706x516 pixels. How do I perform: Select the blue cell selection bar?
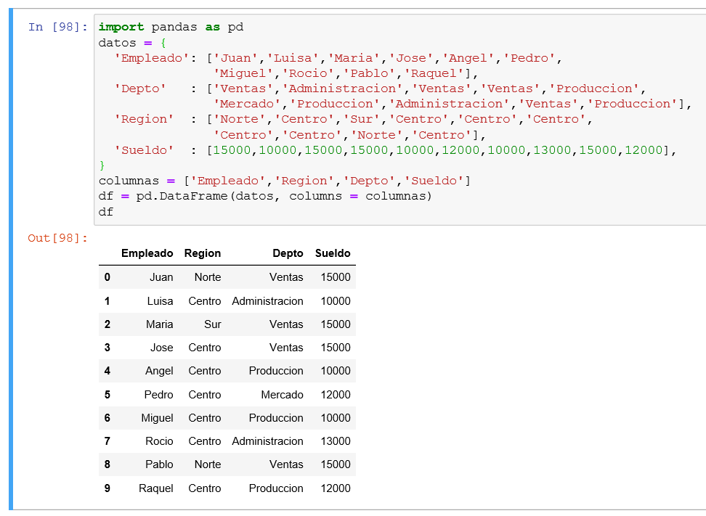tap(11, 259)
